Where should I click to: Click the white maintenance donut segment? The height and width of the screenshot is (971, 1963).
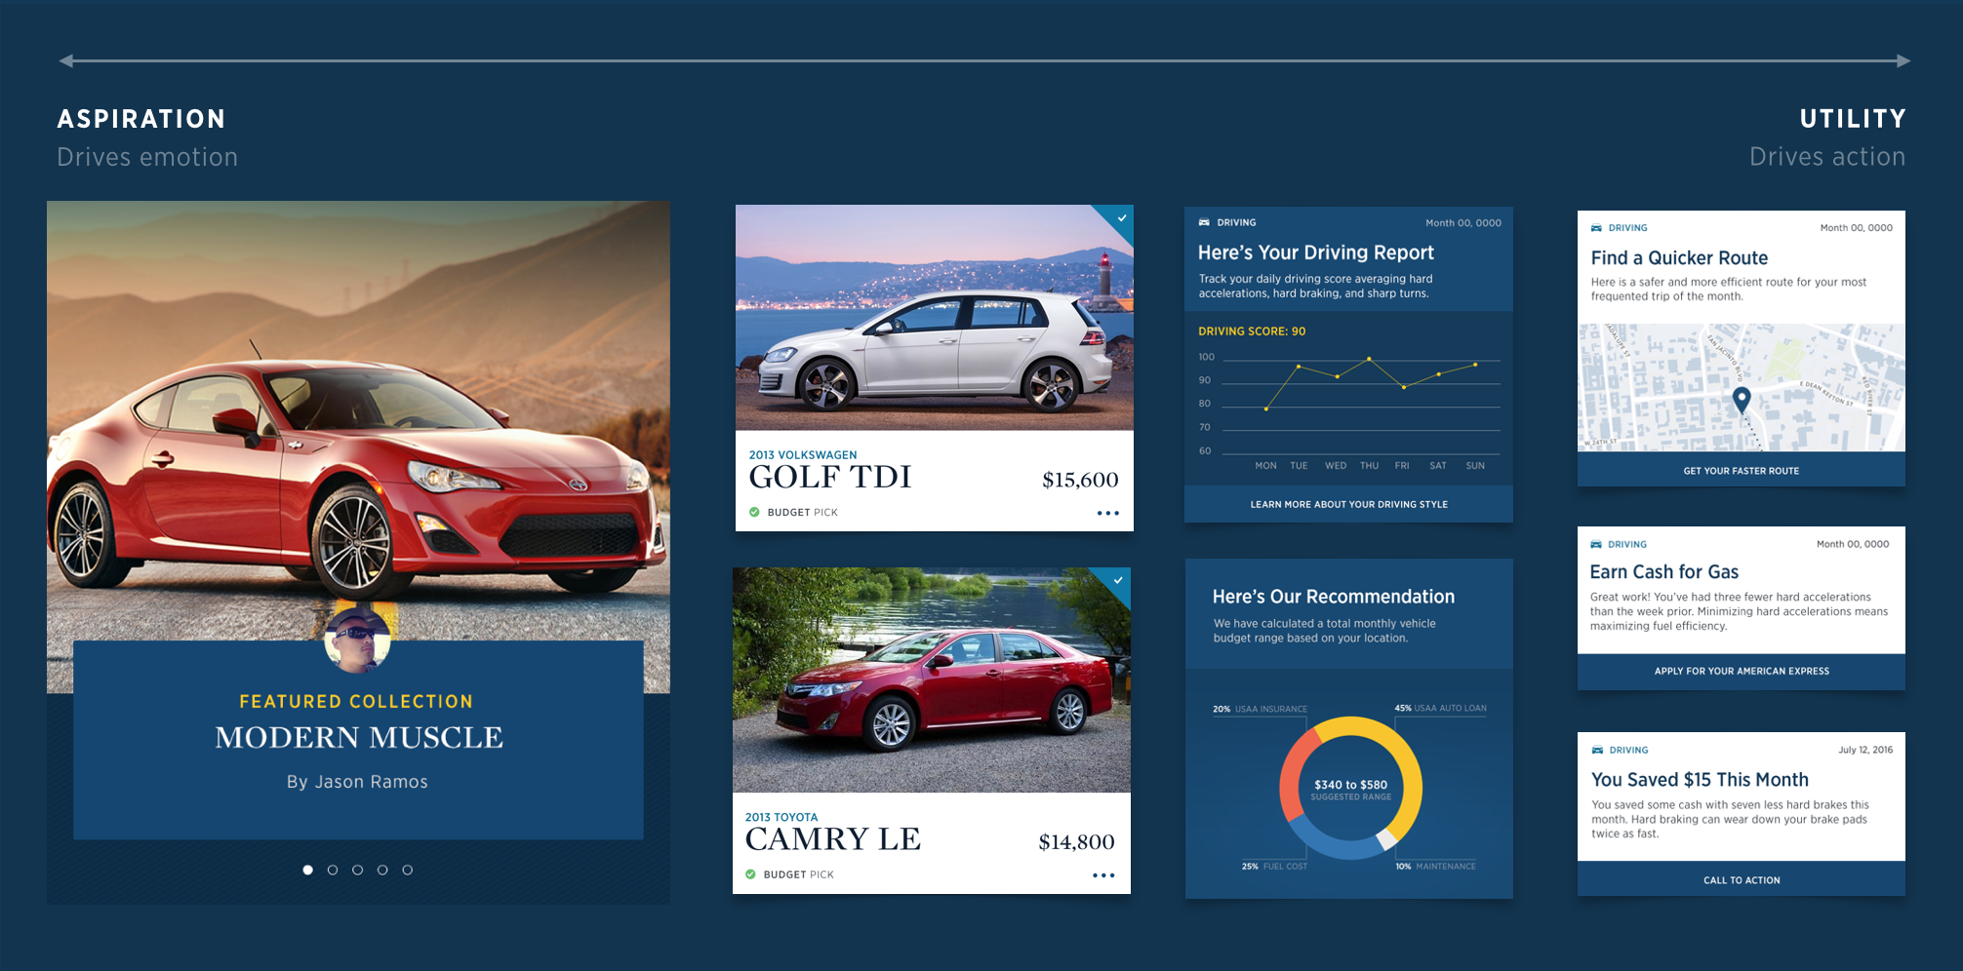(x=1386, y=839)
